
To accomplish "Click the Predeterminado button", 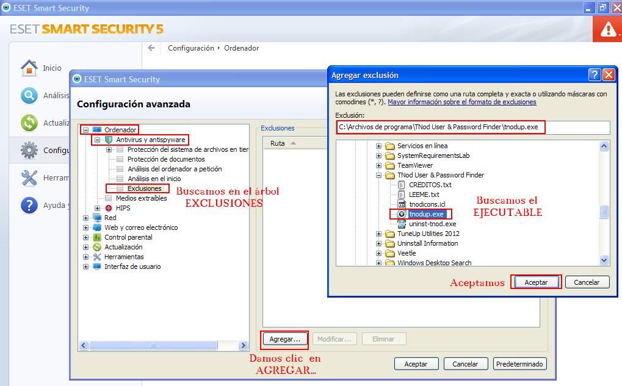I will click(x=519, y=364).
